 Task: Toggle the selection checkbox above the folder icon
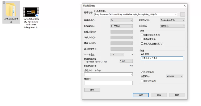click(4, 2)
